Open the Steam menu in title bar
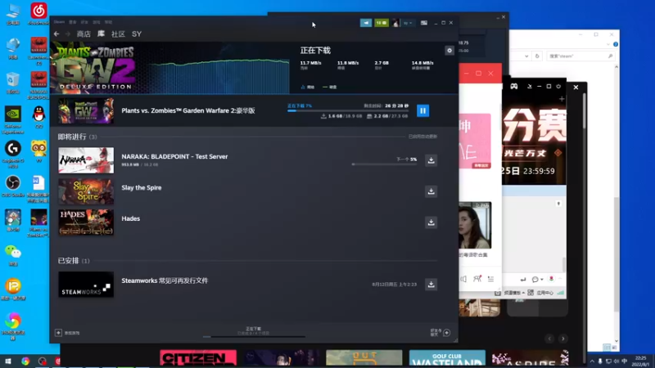This screenshot has height=368, width=655. tap(59, 22)
